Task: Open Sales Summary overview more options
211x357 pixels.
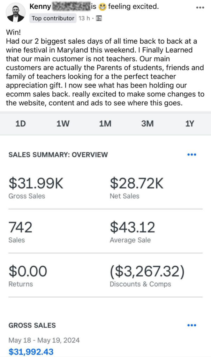Action: 192,154
